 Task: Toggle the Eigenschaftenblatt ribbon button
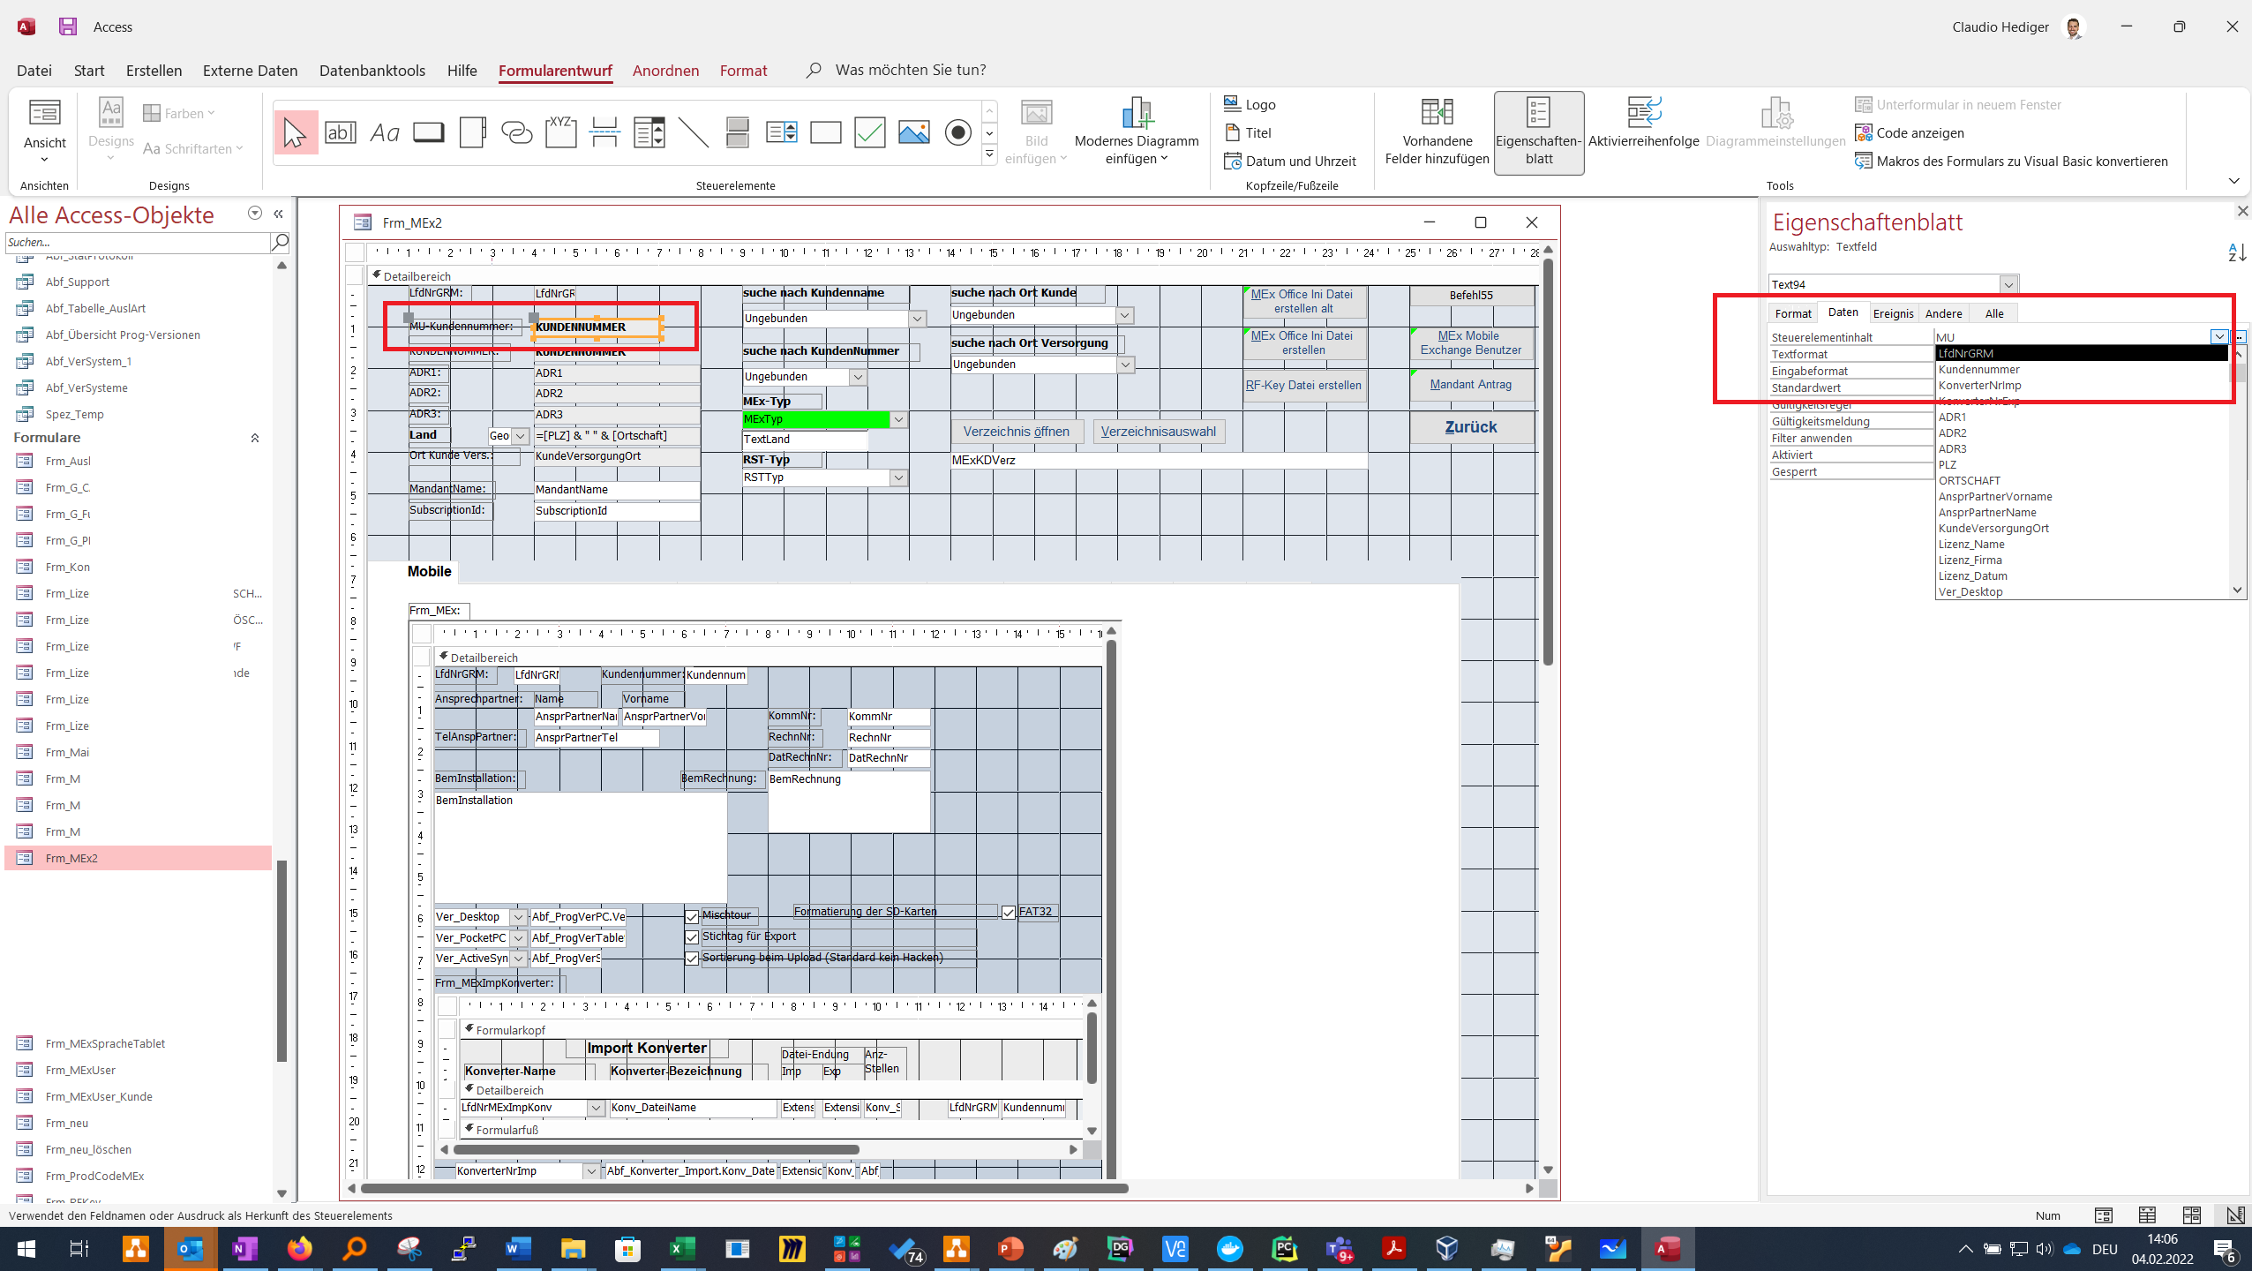coord(1539,132)
